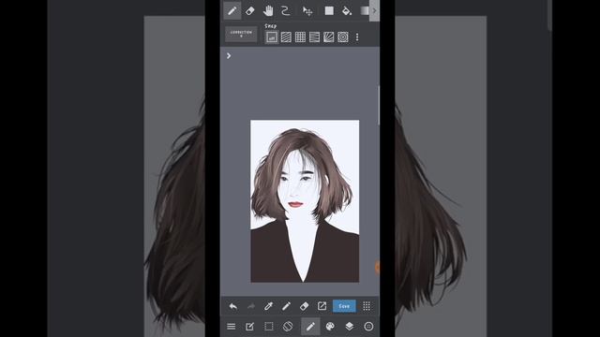Screen dimensions: 600x337
Task: Open the Color palette panel
Action: (x=330, y=327)
